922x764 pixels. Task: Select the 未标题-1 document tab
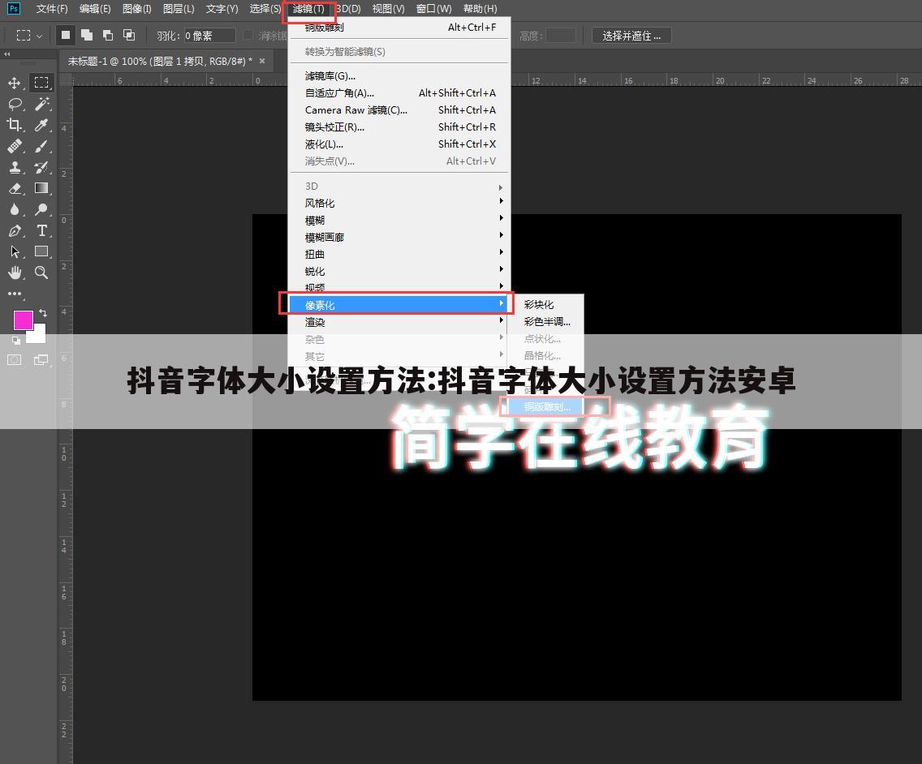tap(159, 61)
